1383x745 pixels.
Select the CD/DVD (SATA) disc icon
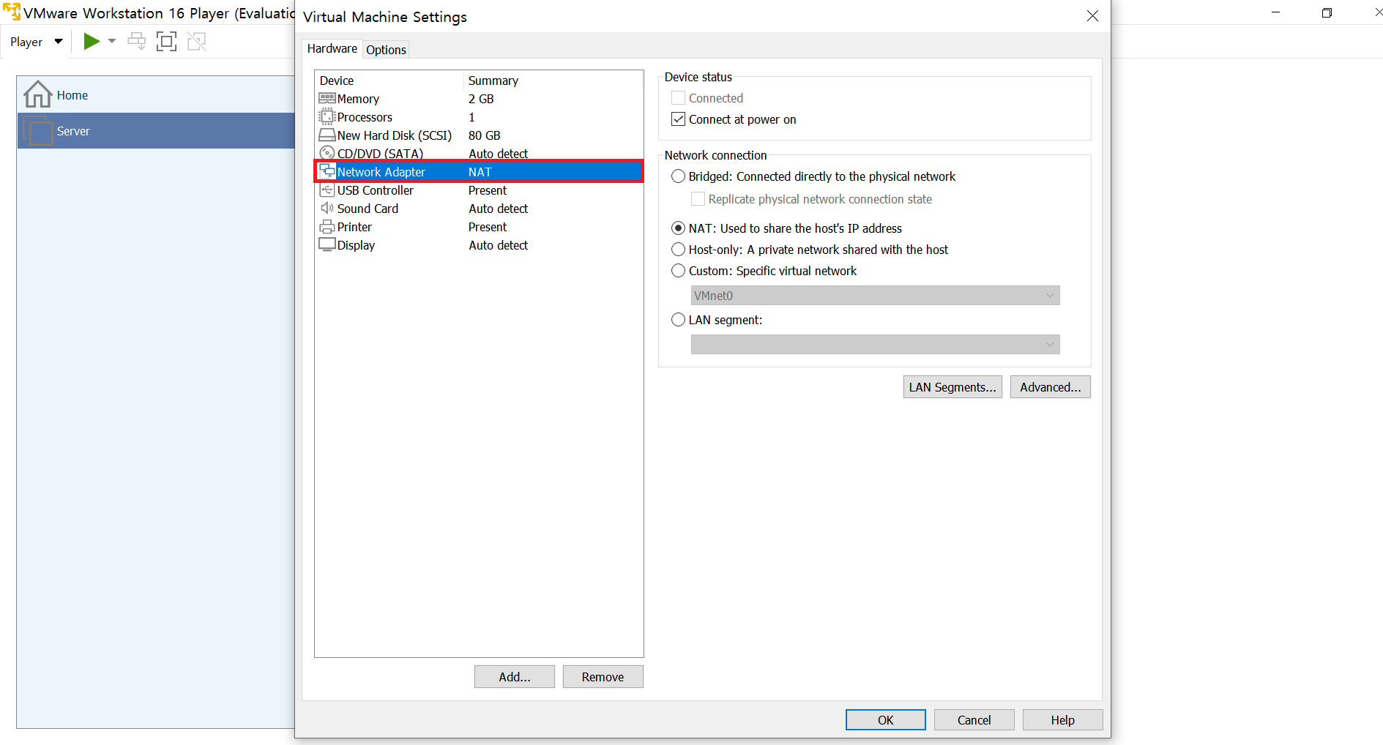[327, 153]
